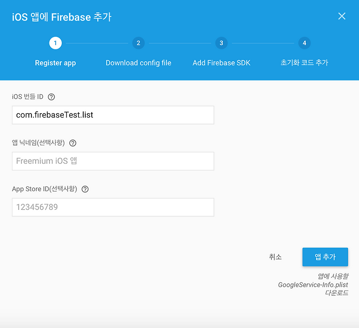The image size is (359, 328).
Task: Click the App Store ID(선택사항) label text
Action: pos(44,189)
